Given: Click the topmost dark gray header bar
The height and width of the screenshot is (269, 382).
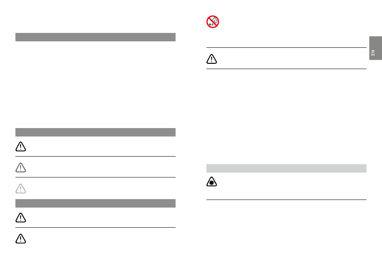Looking at the screenshot, I should click(96, 37).
